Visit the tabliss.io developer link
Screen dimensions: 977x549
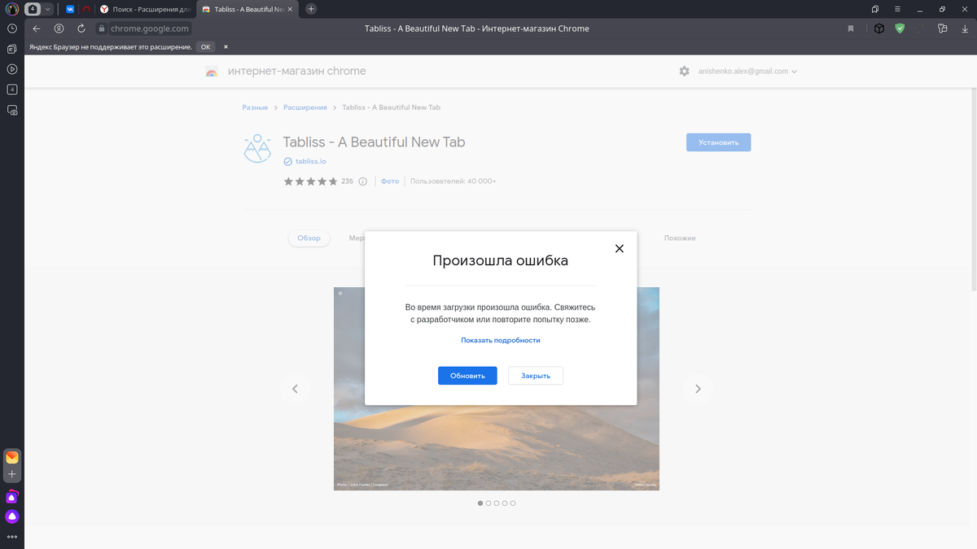click(311, 162)
